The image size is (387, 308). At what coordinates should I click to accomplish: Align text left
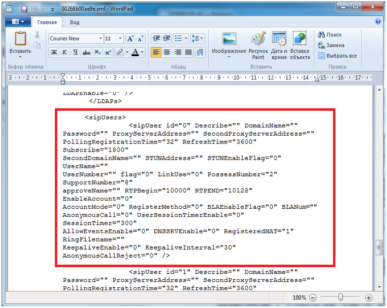point(156,52)
